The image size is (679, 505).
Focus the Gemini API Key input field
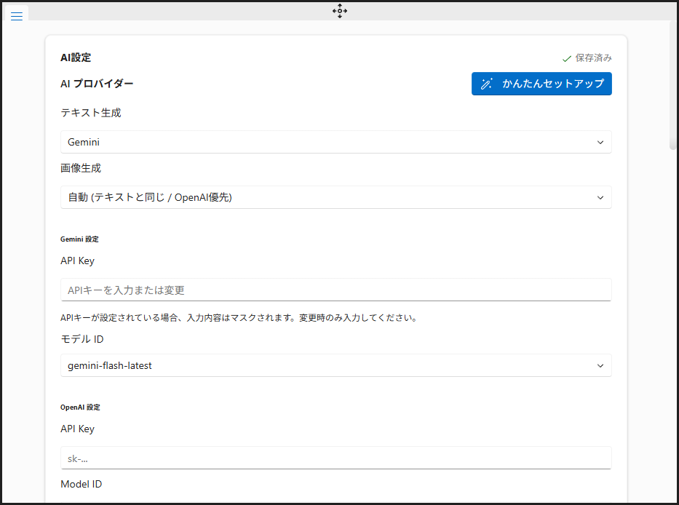[x=335, y=290]
